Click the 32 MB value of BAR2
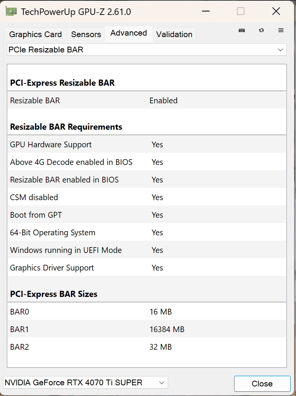Screen dimensions: 296x396 click(161, 347)
